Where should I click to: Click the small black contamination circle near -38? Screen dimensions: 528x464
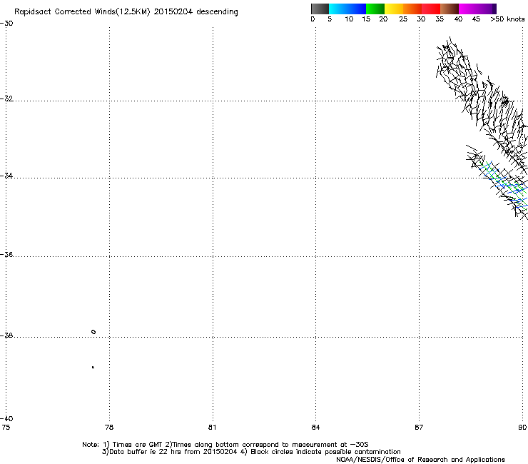(93, 332)
